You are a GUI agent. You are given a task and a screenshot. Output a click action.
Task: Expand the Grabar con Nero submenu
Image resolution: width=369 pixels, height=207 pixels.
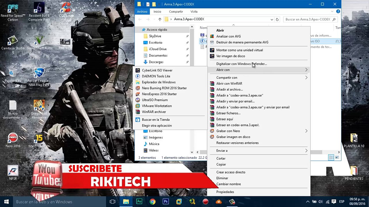tap(259, 131)
